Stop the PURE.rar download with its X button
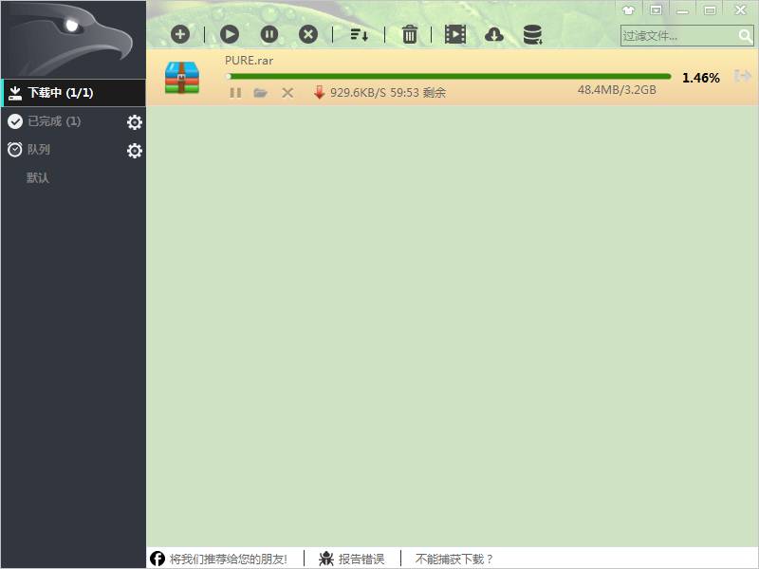Viewport: 759px width, 569px height. (287, 92)
